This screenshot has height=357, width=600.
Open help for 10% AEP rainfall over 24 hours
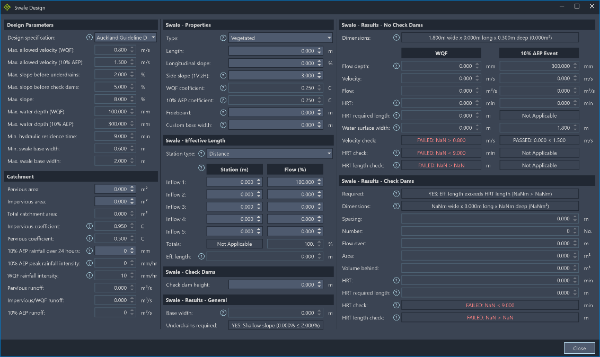tap(89, 251)
